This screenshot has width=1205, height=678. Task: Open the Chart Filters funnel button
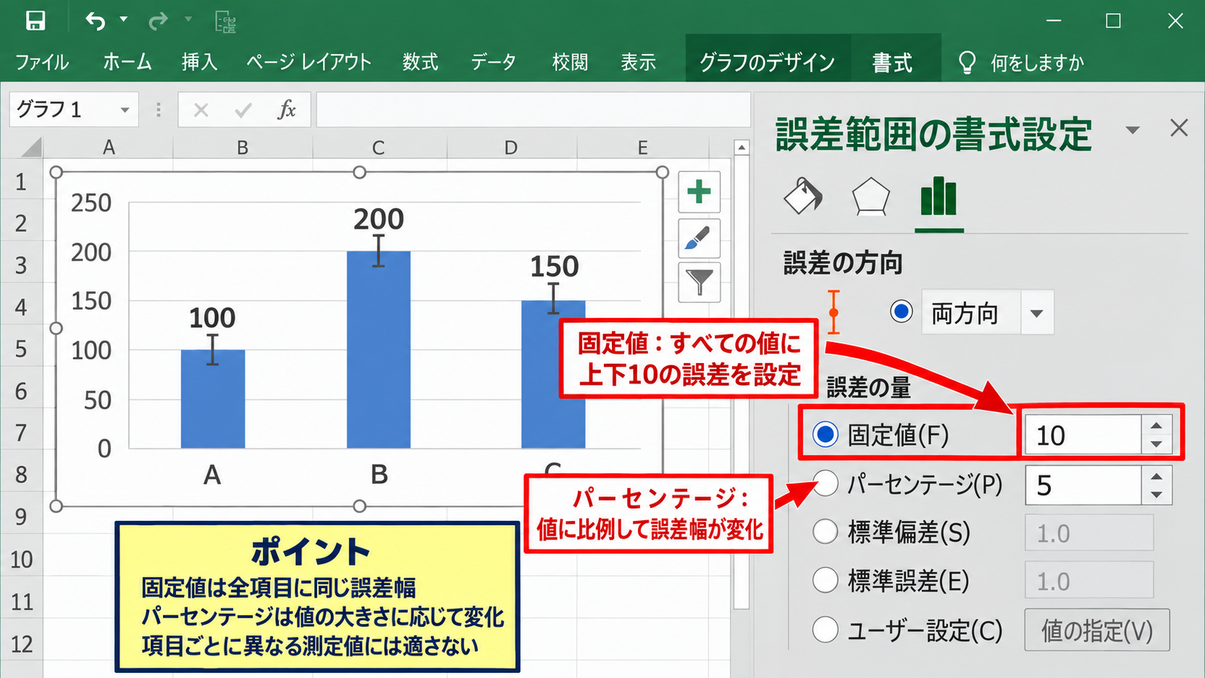(x=699, y=282)
